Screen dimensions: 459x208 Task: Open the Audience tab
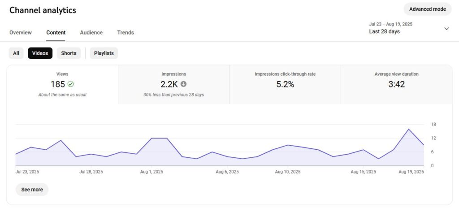coord(91,32)
